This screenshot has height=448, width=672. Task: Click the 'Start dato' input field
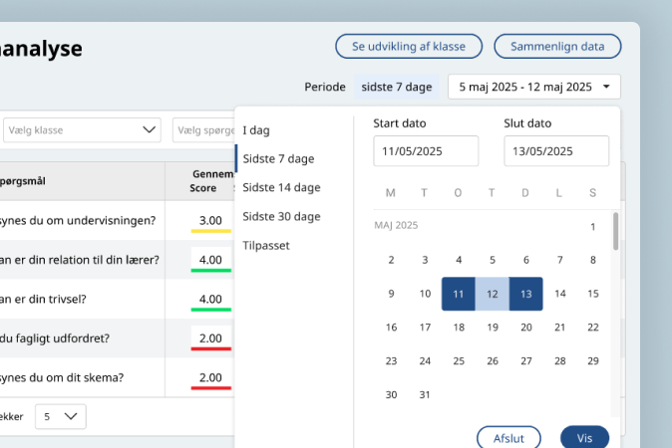(426, 151)
